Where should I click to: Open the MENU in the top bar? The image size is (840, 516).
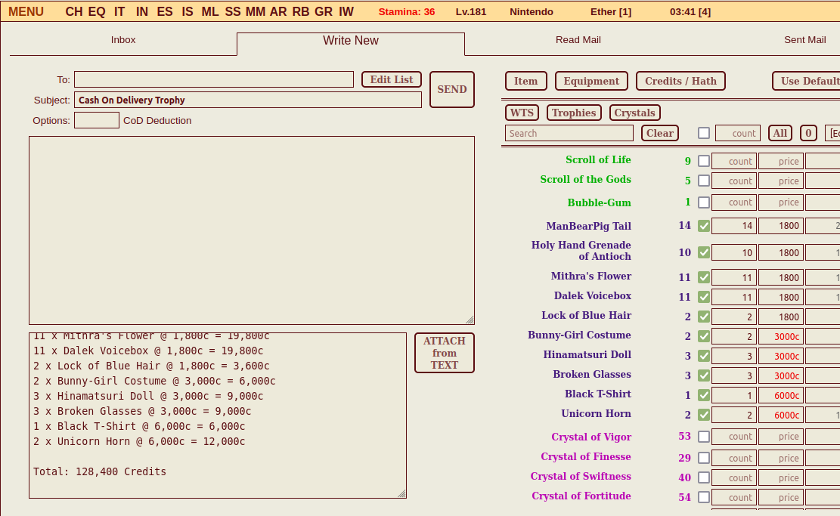(x=26, y=12)
